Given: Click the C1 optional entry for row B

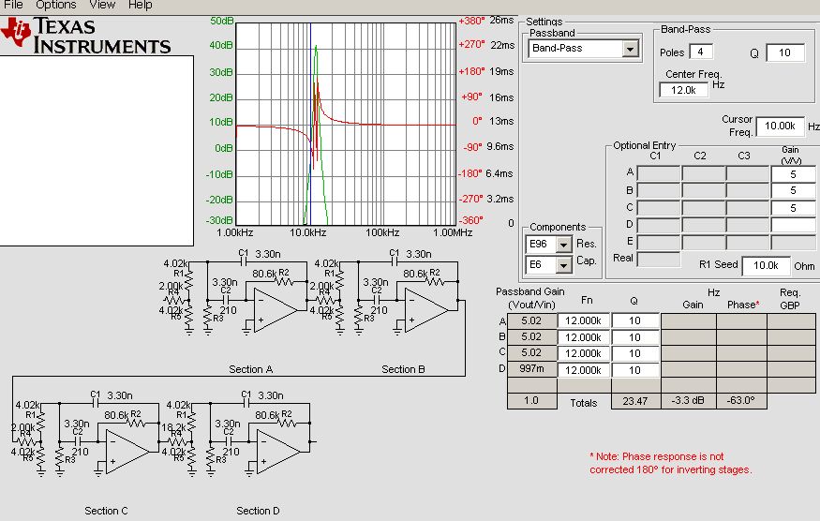Looking at the screenshot, I should point(659,190).
